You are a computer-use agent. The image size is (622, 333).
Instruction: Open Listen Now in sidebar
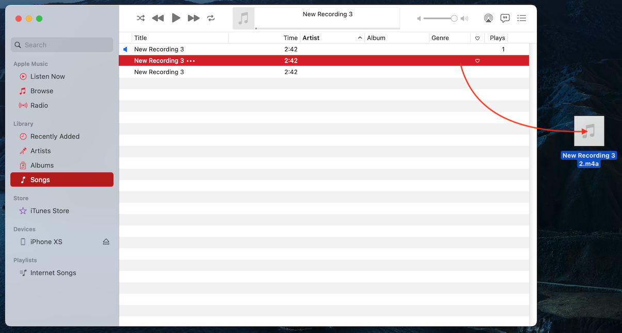click(x=47, y=76)
